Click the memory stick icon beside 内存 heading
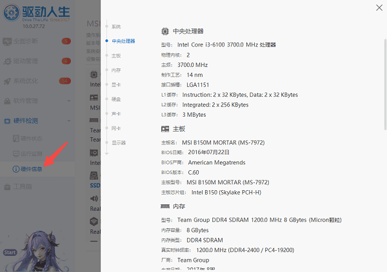387x272 pixels. [x=165, y=206]
